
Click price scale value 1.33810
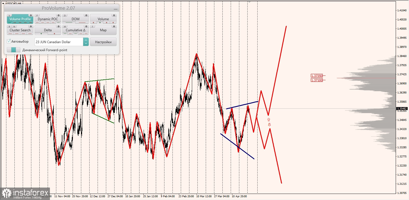402,138
